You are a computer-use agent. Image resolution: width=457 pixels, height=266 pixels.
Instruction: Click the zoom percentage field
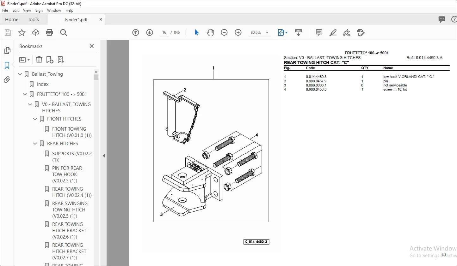tap(256, 33)
